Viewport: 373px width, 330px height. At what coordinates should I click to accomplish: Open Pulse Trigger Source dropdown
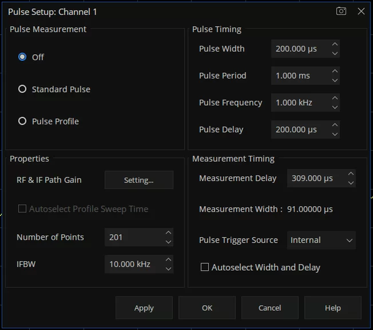point(321,240)
